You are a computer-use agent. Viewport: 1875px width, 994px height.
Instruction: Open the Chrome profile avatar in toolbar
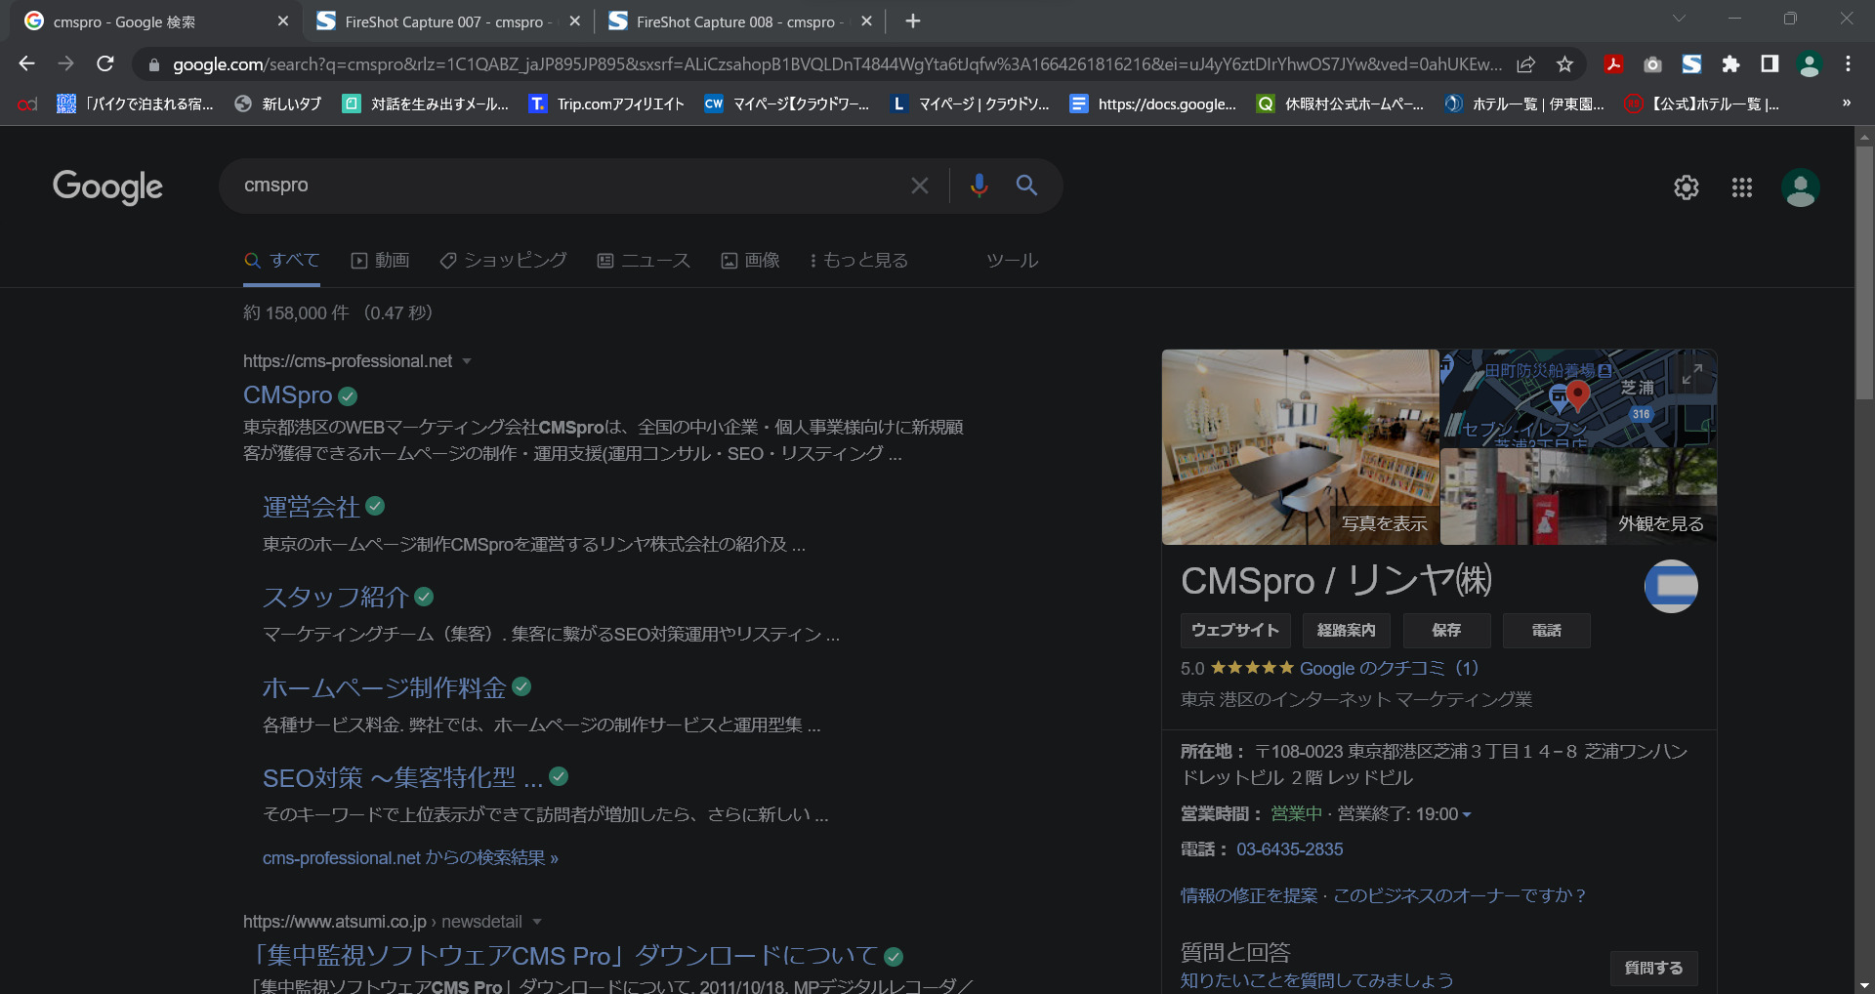(x=1809, y=64)
